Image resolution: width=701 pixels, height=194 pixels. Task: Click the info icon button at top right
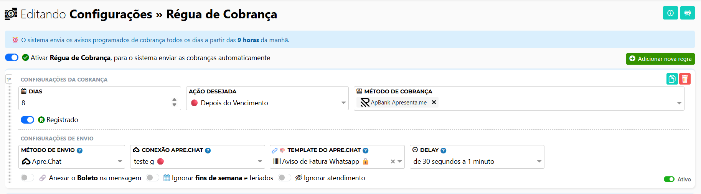tap(670, 13)
